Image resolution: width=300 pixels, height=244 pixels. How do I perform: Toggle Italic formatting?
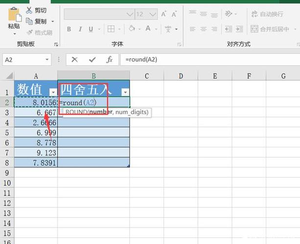pos(80,29)
